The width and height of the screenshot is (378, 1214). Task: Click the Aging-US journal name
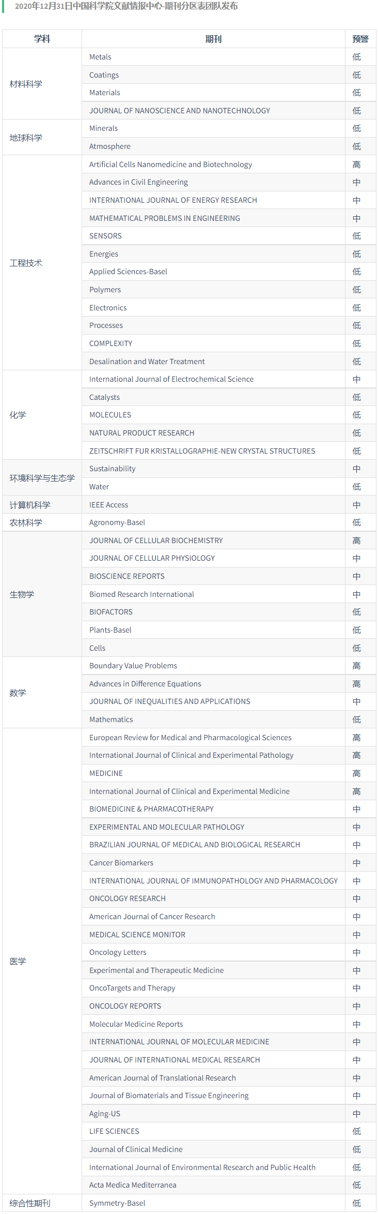tap(104, 1114)
